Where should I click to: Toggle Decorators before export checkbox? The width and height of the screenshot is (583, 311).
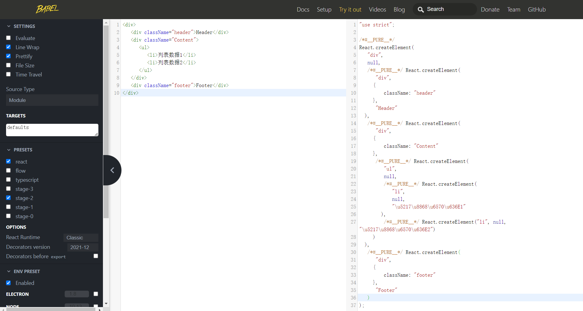click(96, 256)
